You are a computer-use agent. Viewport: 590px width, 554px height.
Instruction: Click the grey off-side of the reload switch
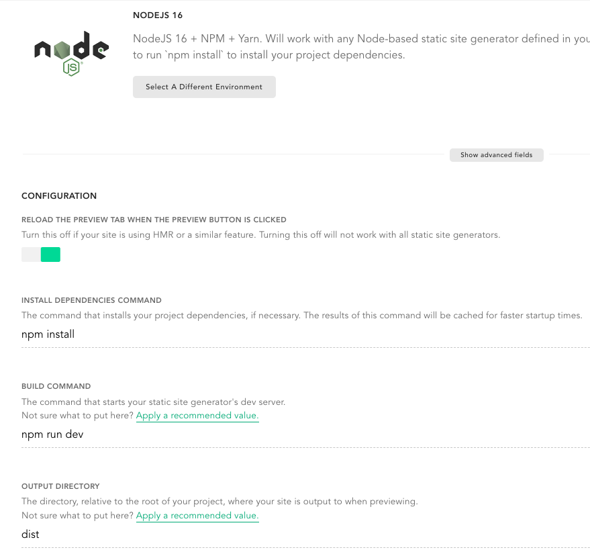32,255
